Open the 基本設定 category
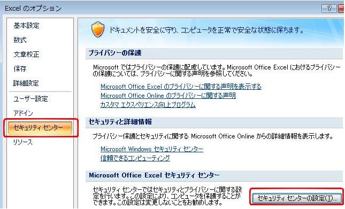This screenshot has width=345, height=209. pos(26,26)
